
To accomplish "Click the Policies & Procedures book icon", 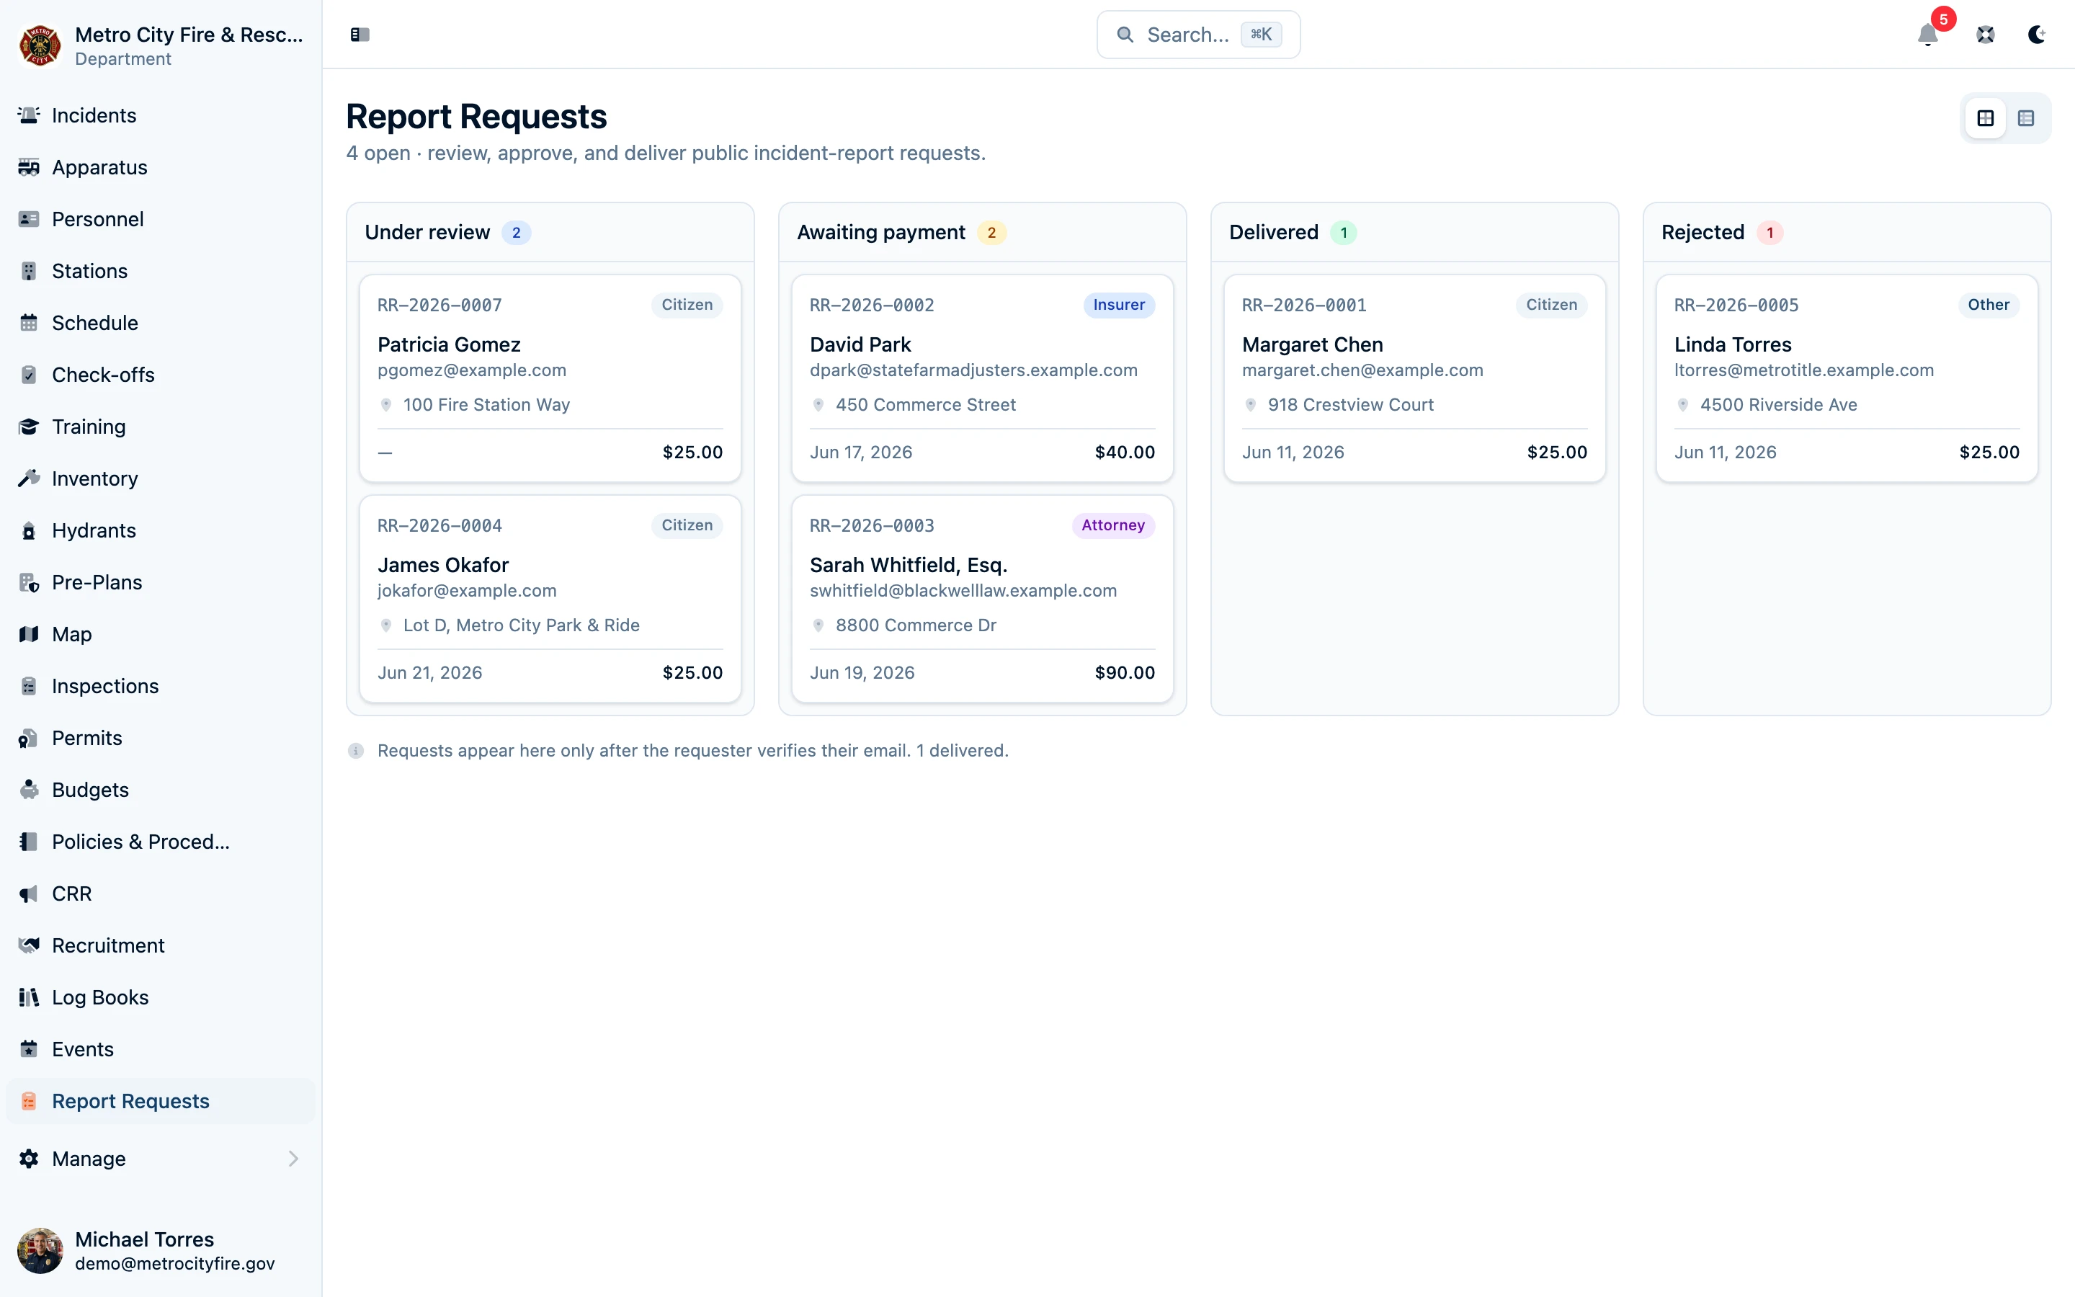I will coord(29,842).
